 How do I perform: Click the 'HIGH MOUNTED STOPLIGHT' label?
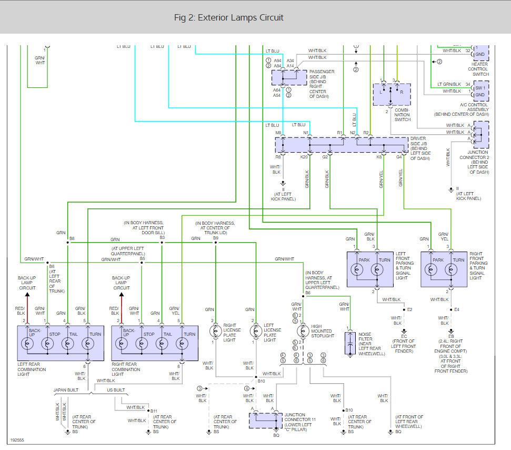pyautogui.click(x=323, y=331)
